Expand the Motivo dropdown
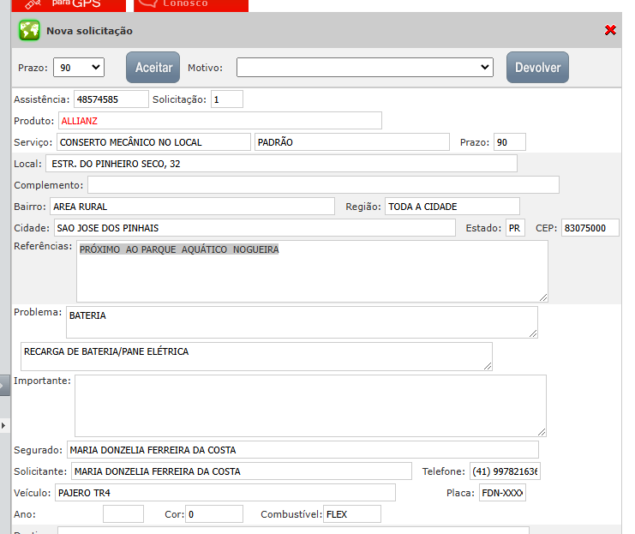This screenshot has height=534, width=635. click(365, 67)
